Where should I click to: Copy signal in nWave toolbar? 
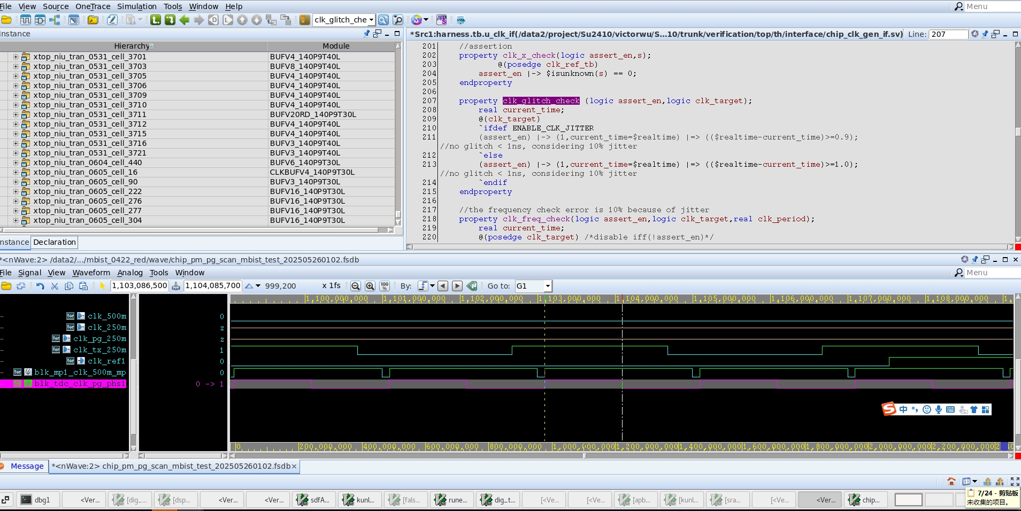[69, 286]
